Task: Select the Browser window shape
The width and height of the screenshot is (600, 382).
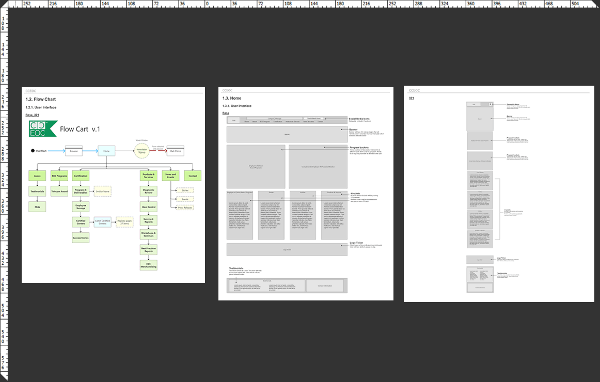Action: 74,151
